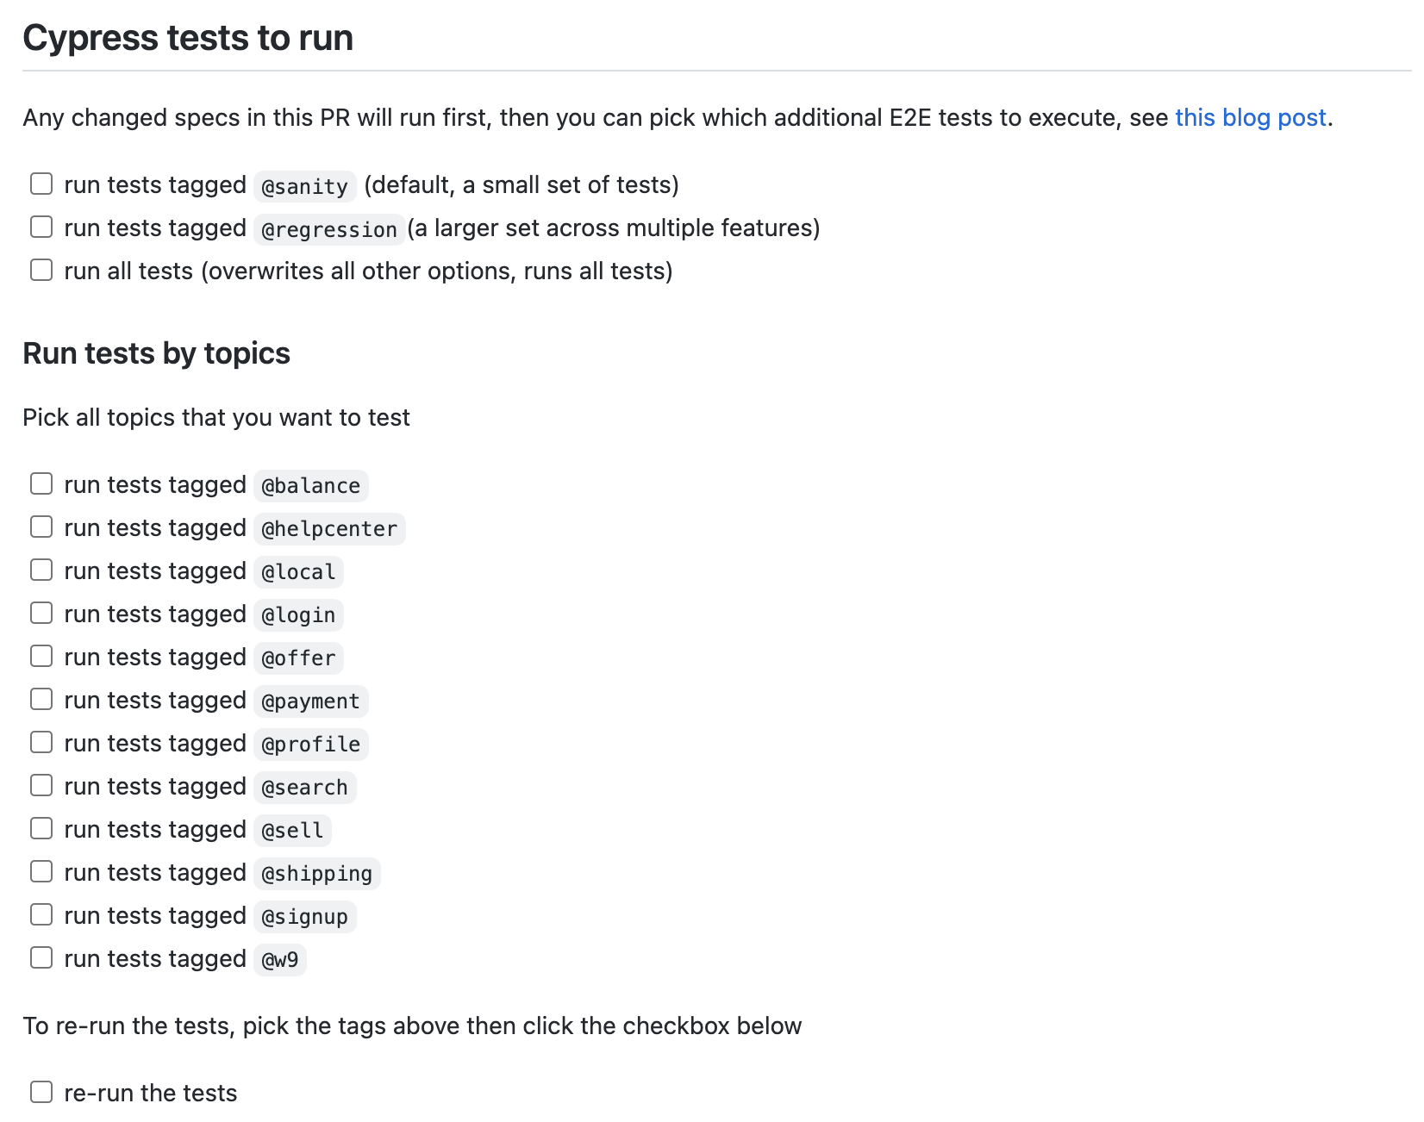
Task: Open the 'this blog post' link
Action: [1250, 117]
